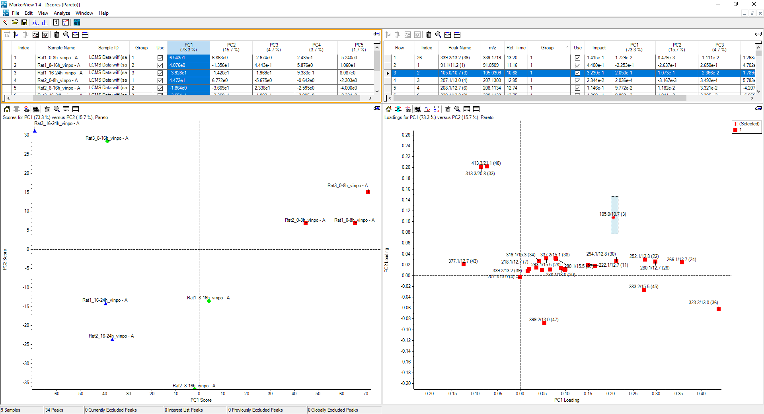Viewport: 764px width, 414px height.
Task: Click the A-Z sort icon in samples table toolbar
Action: click(36, 35)
